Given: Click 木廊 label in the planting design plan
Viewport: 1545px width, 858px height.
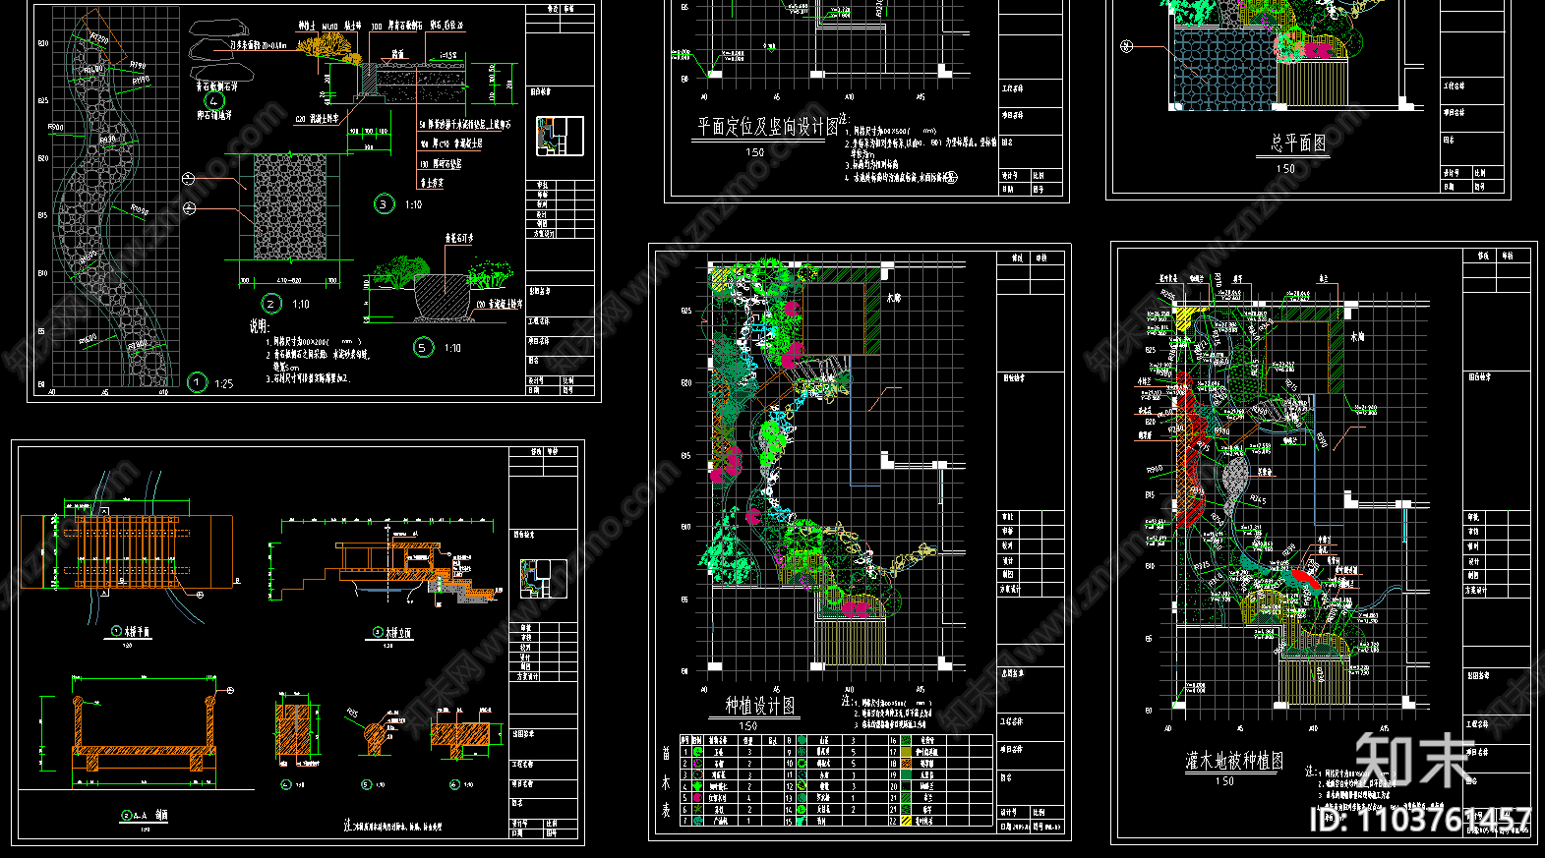Looking at the screenshot, I should click(893, 298).
